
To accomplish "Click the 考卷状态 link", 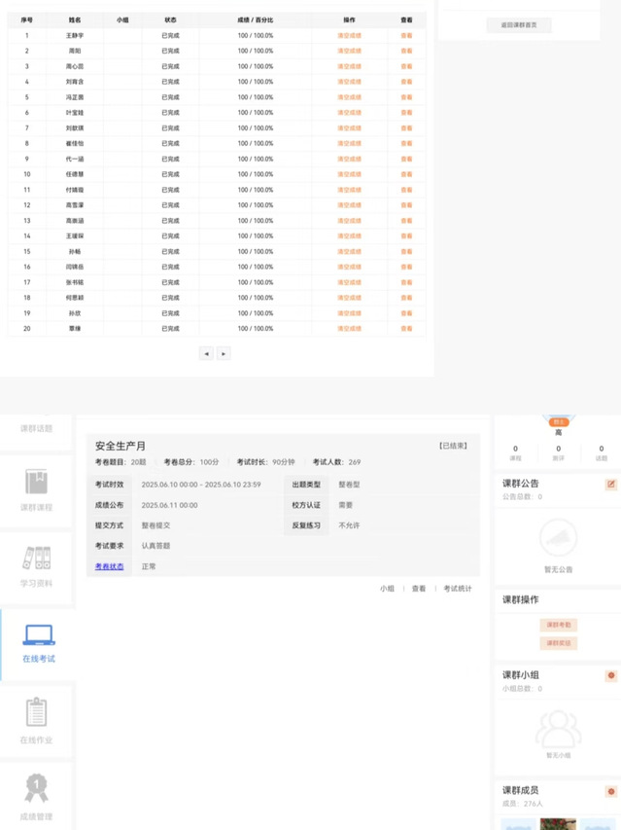I will click(109, 566).
